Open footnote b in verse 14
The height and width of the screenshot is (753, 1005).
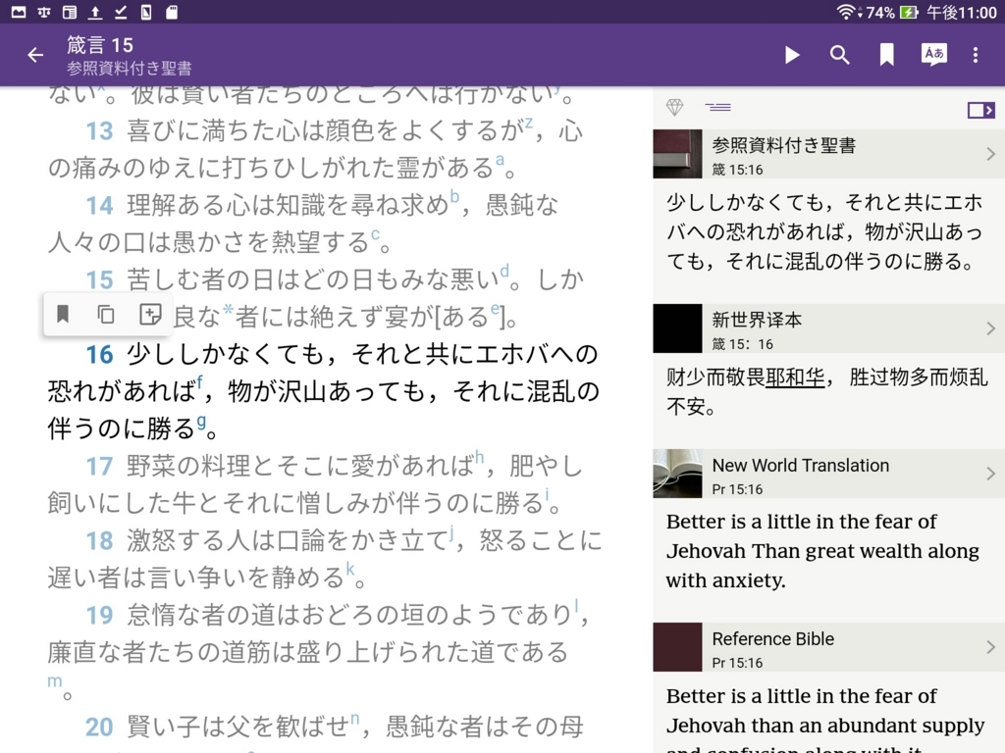[454, 196]
